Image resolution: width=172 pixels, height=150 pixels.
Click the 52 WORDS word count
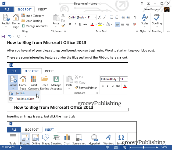(x=8, y=147)
